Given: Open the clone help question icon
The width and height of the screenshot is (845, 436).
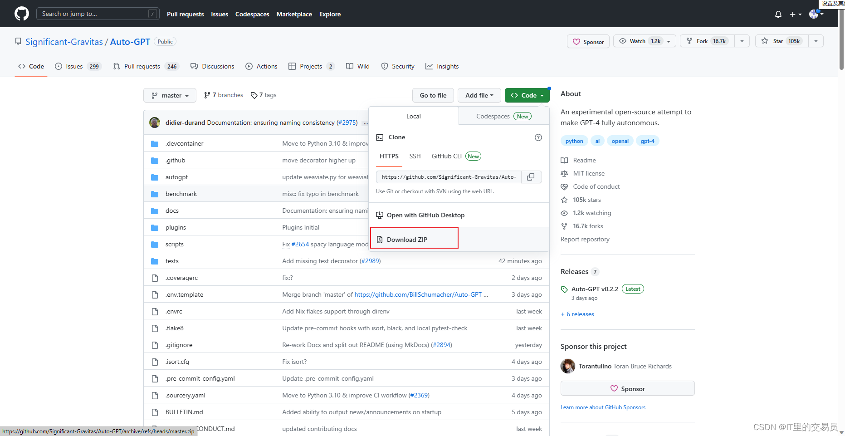Looking at the screenshot, I should pyautogui.click(x=538, y=137).
